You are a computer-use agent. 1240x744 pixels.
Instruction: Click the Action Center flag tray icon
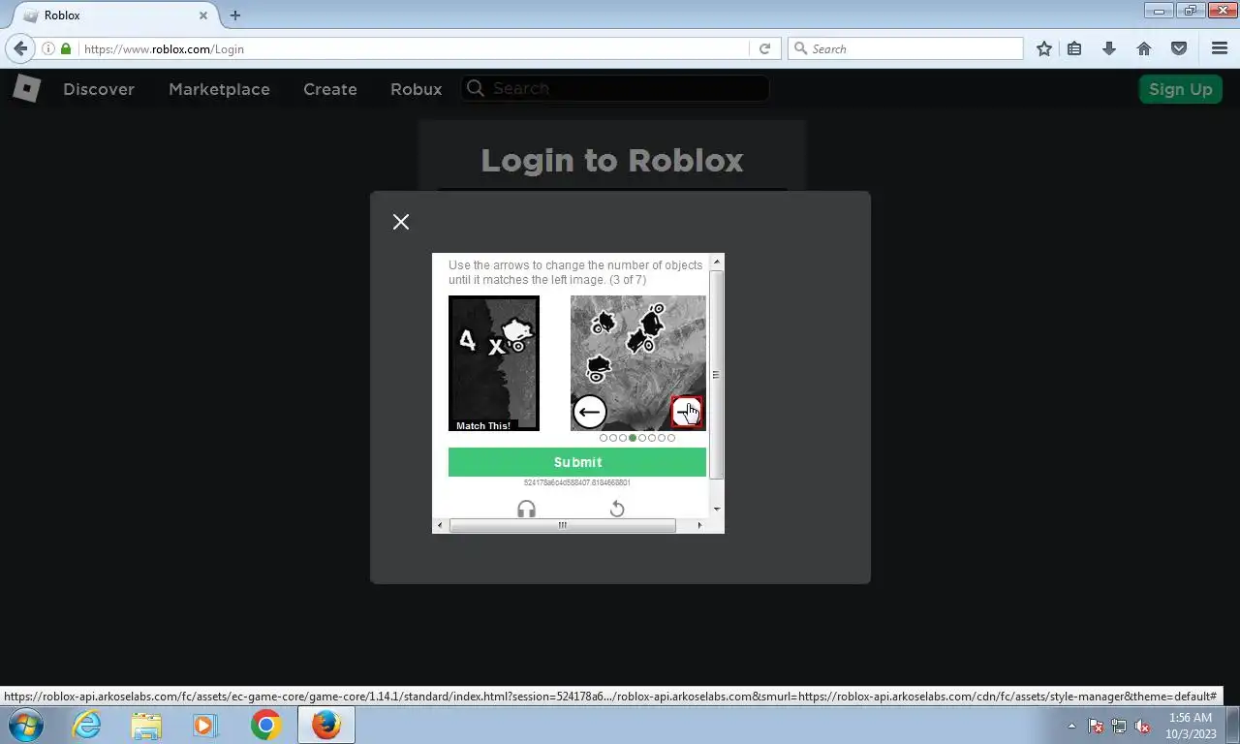coord(1096,726)
